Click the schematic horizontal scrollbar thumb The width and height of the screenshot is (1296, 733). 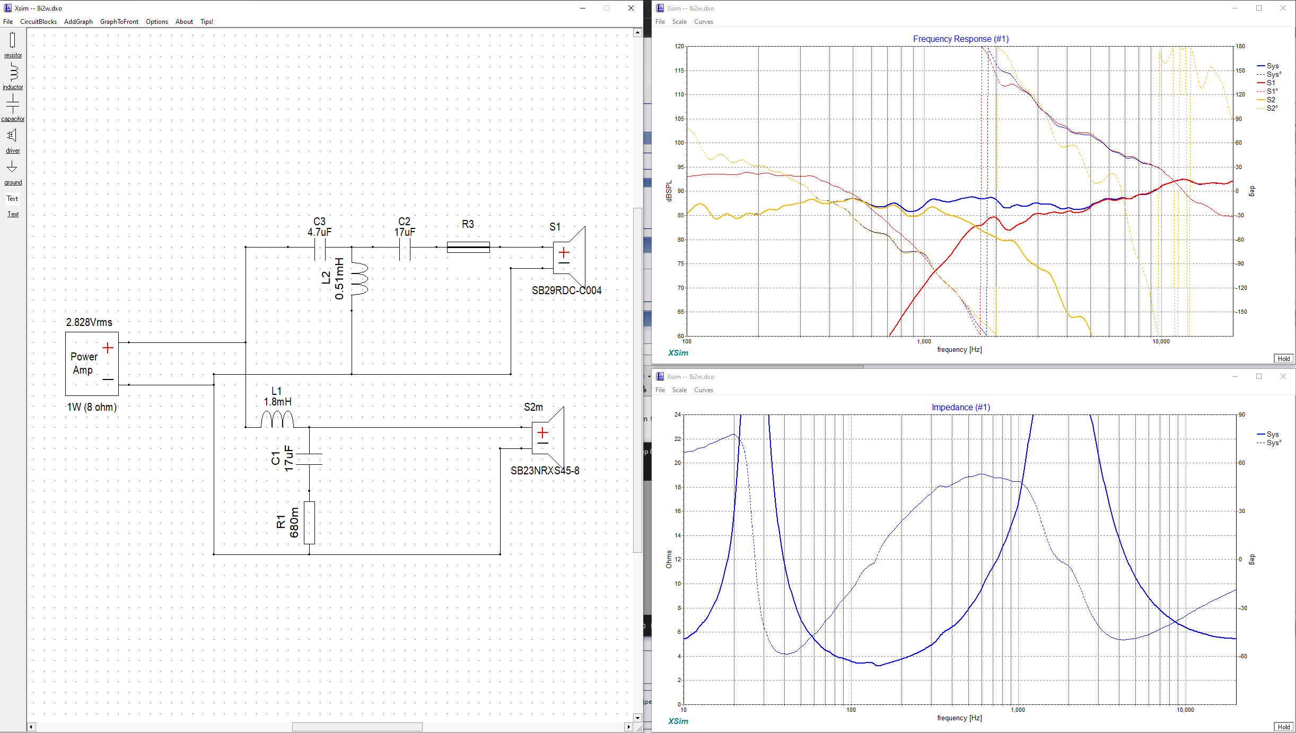(x=357, y=727)
